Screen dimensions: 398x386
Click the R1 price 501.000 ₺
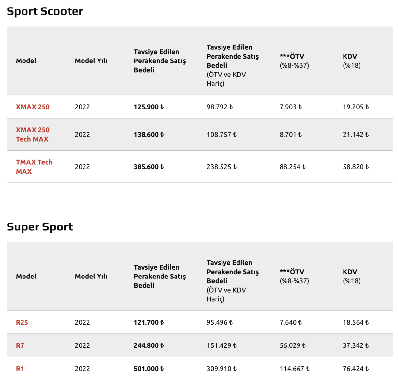click(149, 369)
